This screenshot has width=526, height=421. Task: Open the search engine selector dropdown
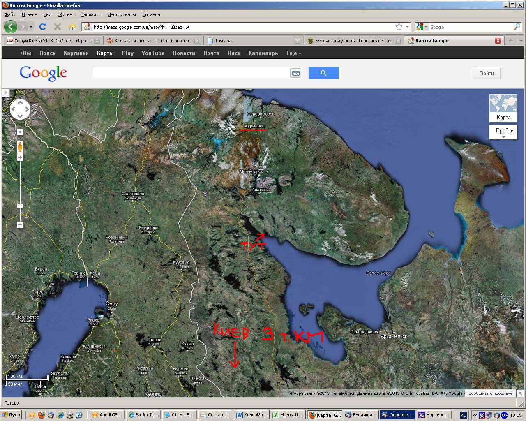422,27
